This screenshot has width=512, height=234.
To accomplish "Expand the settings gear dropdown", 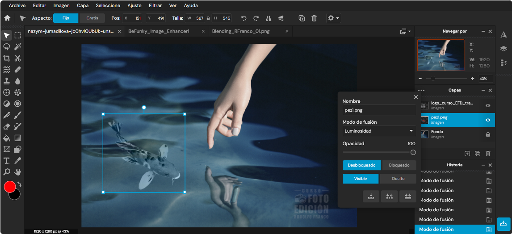I will [333, 18].
